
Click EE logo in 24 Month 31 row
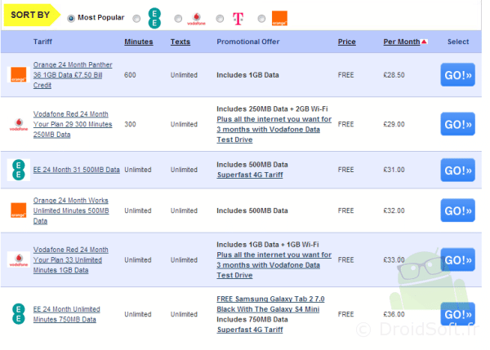click(x=19, y=170)
